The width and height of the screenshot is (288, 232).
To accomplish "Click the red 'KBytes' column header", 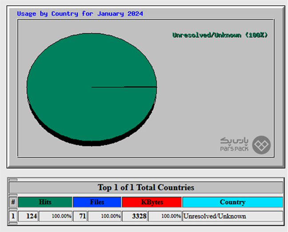I will pos(152,202).
